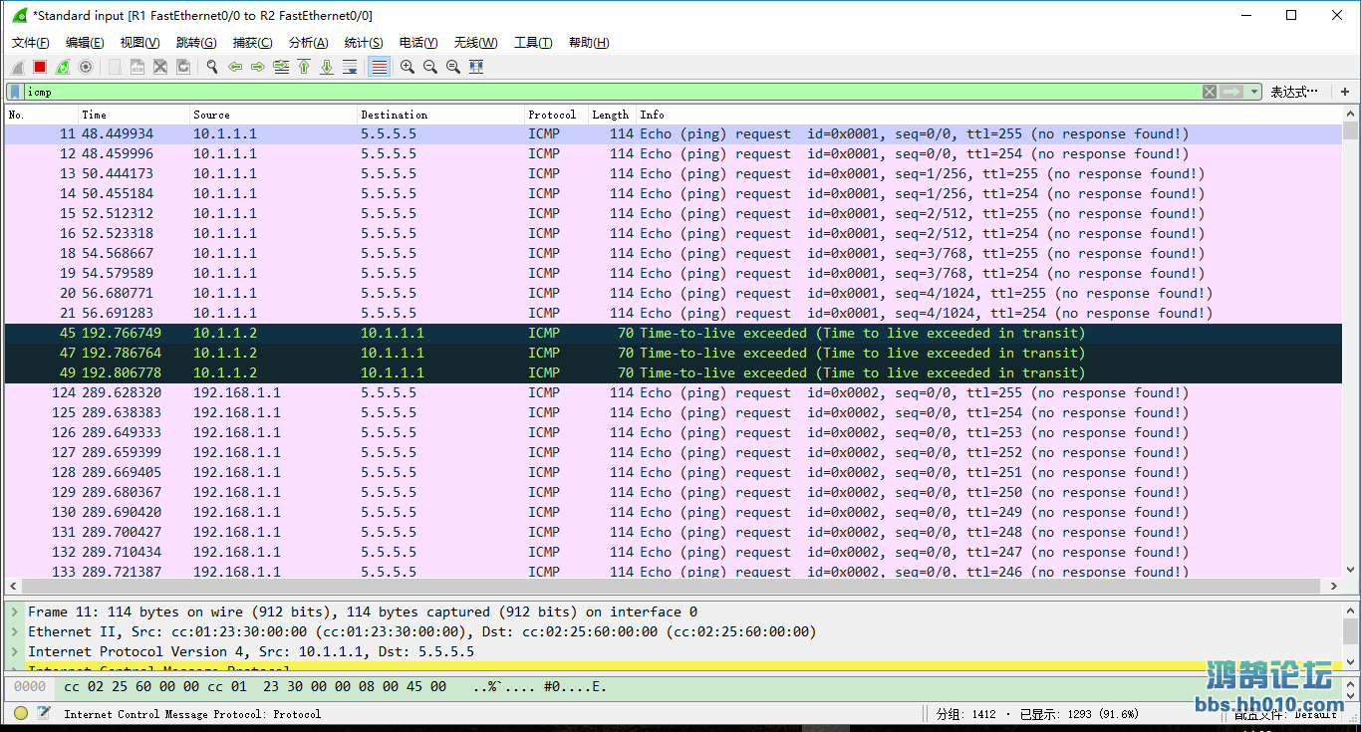
Task: Open the 工具 menu
Action: pos(533,43)
